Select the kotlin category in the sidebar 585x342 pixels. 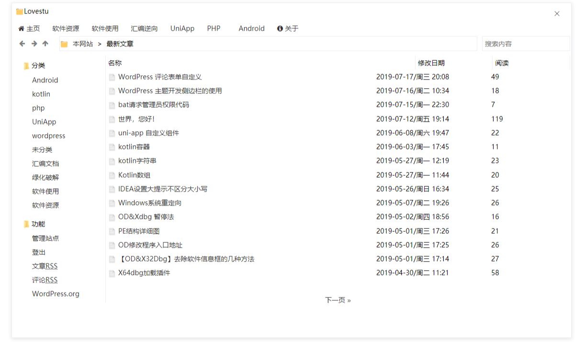click(41, 94)
